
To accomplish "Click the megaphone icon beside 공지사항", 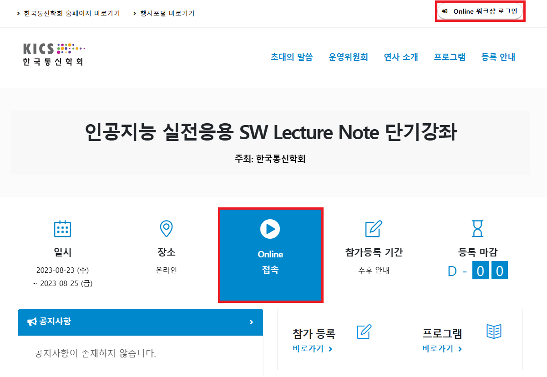I will coord(32,322).
